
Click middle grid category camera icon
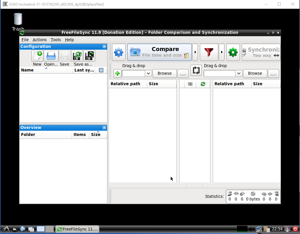190,84
